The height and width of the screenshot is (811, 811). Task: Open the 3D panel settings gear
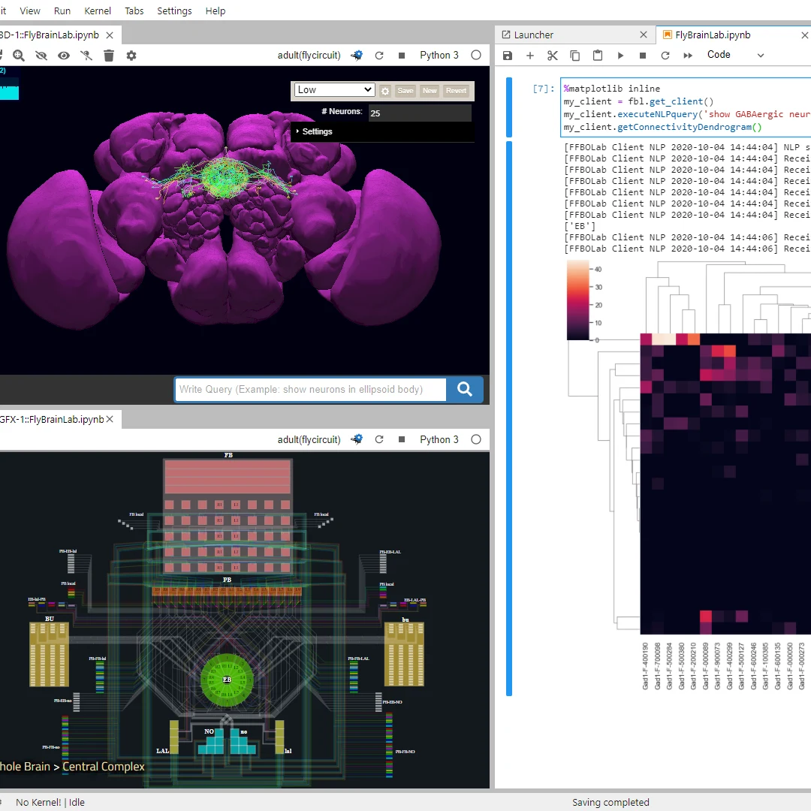click(x=131, y=56)
